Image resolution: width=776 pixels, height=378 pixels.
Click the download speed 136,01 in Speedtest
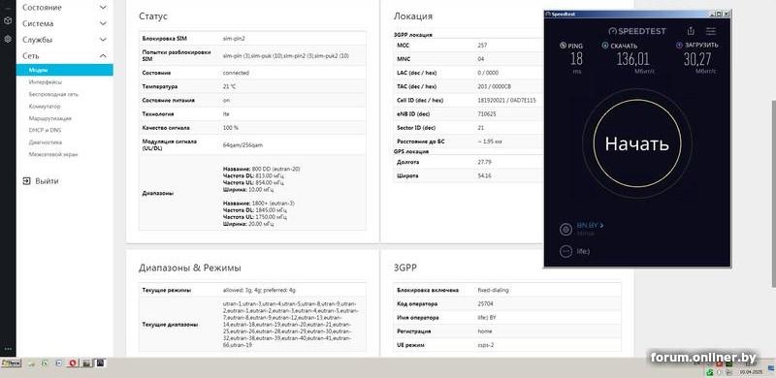point(632,59)
